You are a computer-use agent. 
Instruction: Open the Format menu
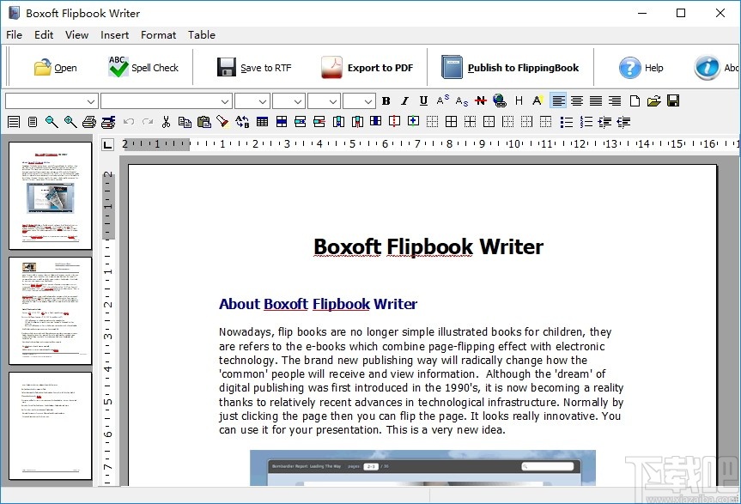coord(158,35)
